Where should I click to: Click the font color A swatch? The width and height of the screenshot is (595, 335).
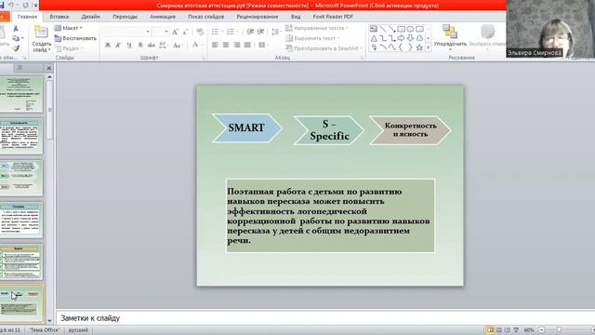195,45
